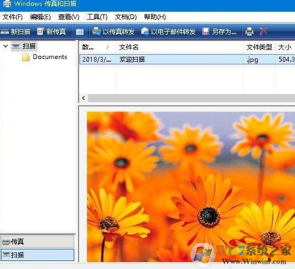
Task: Collapse the 扫描 tree node chevron
Action: click(6, 46)
